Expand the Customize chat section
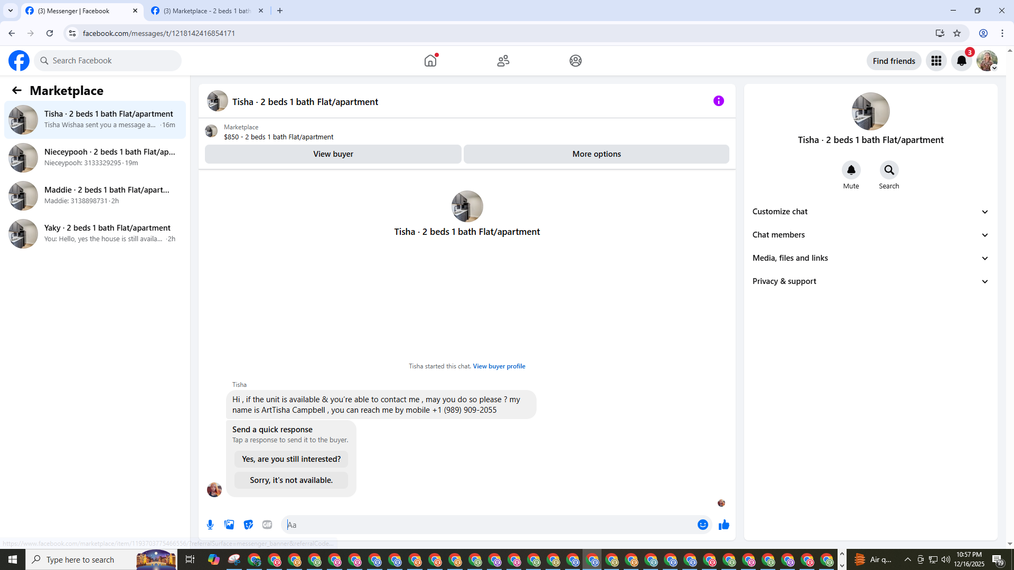Image resolution: width=1014 pixels, height=570 pixels. pyautogui.click(x=871, y=212)
